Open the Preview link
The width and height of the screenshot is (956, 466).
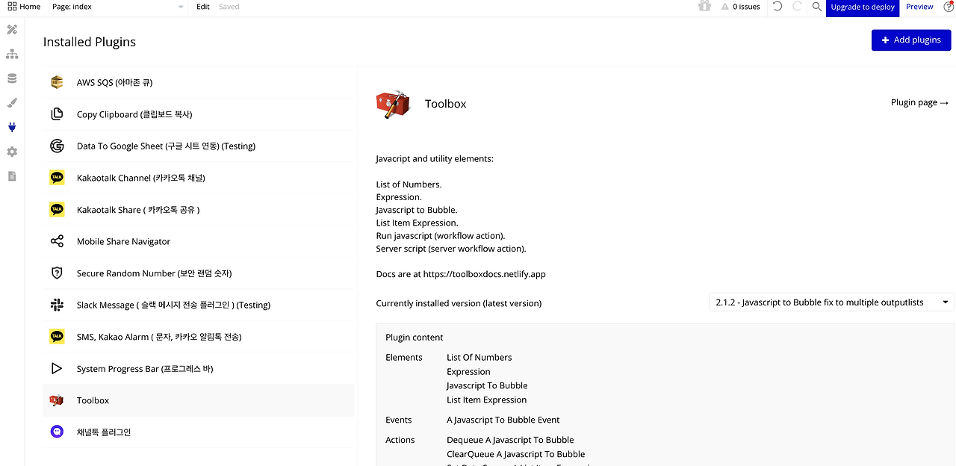[x=919, y=7]
